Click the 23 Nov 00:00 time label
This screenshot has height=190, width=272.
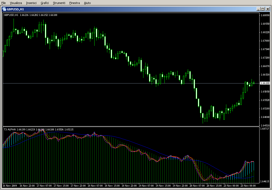(231, 186)
